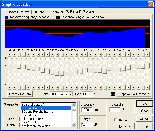Lower the 62 Hz band down arrow
Viewport: 155px width, 131px height.
(x=24, y=87)
